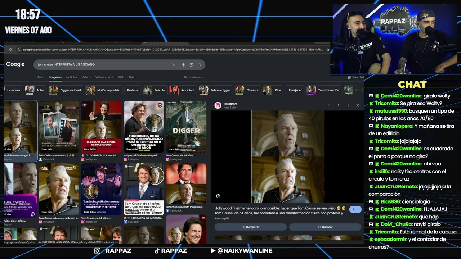Click the Ir button in preview

[355, 209]
